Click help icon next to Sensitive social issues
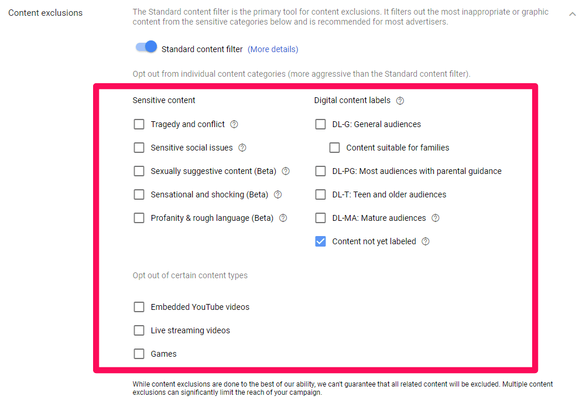This screenshot has height=403, width=586. (242, 148)
